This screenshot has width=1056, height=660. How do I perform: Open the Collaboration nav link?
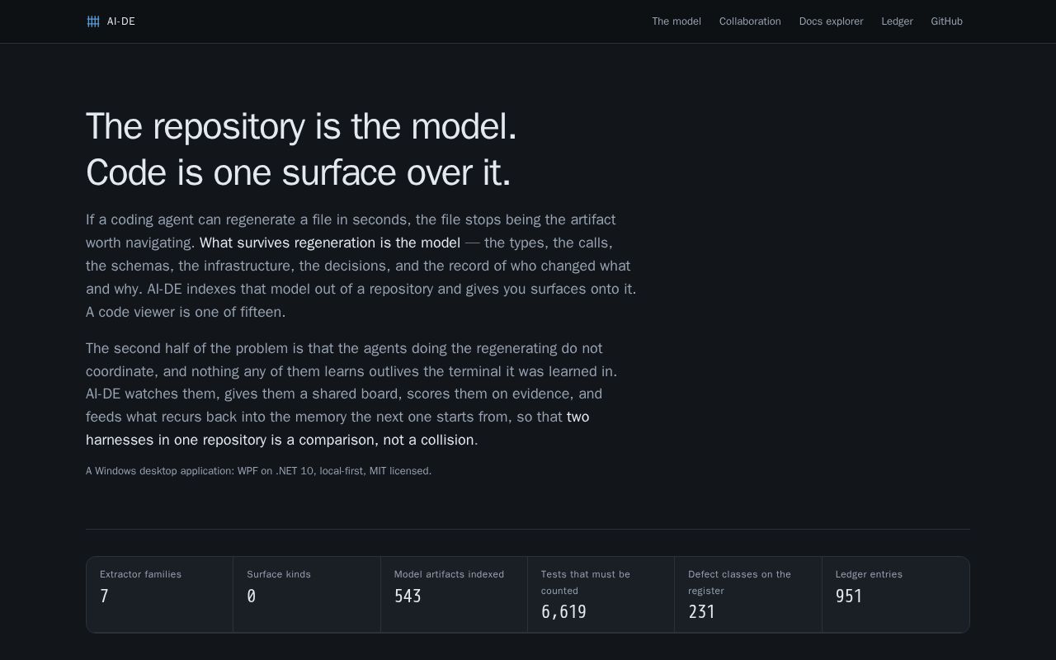pyautogui.click(x=750, y=21)
